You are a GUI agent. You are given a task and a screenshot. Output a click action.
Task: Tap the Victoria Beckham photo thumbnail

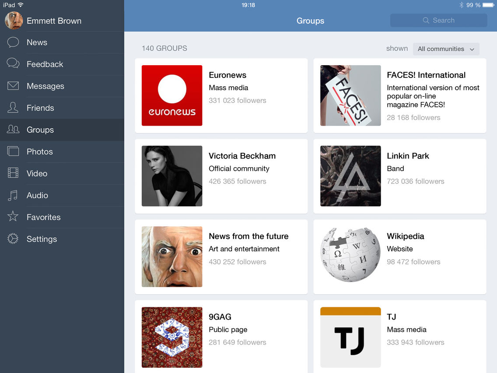[172, 176]
